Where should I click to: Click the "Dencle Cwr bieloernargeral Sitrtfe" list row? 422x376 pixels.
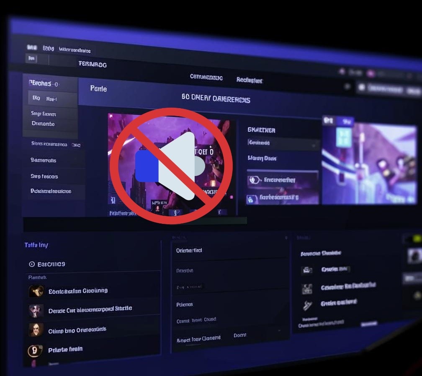coord(93,310)
